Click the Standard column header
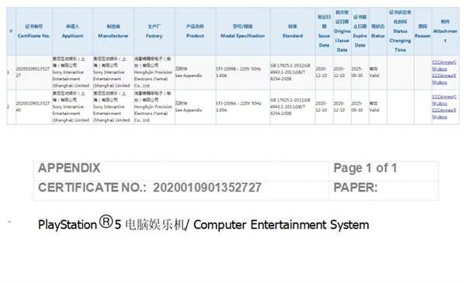 tap(293, 31)
